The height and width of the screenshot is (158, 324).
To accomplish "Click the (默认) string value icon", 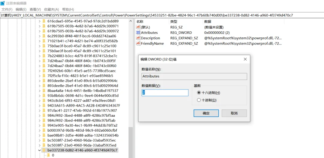I will click(138, 27).
